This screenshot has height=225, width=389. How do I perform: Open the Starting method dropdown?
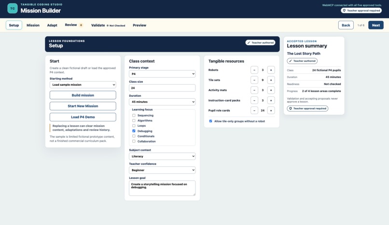click(83, 85)
